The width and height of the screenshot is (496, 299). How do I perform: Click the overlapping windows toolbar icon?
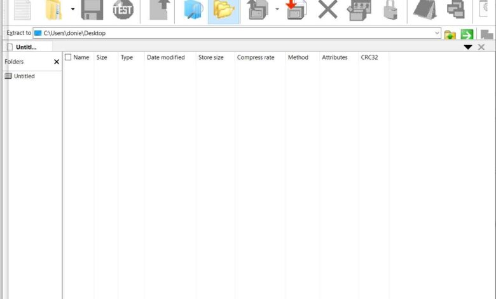[x=456, y=10]
